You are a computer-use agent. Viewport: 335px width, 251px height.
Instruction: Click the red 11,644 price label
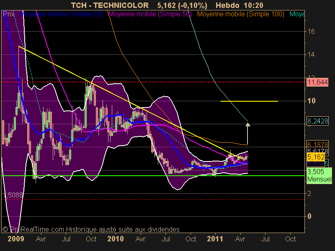tap(317, 82)
